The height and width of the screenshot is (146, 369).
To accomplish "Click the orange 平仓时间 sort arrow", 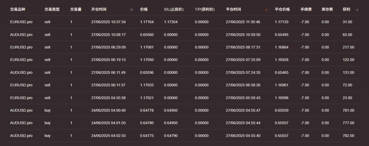I will pos(267,10).
